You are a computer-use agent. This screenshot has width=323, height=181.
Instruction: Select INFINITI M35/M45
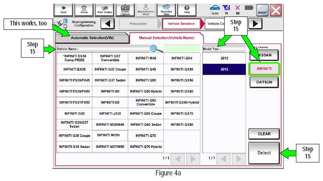[x=110, y=125]
